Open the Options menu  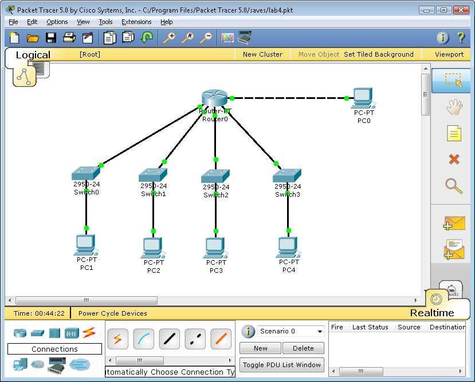[x=57, y=22]
